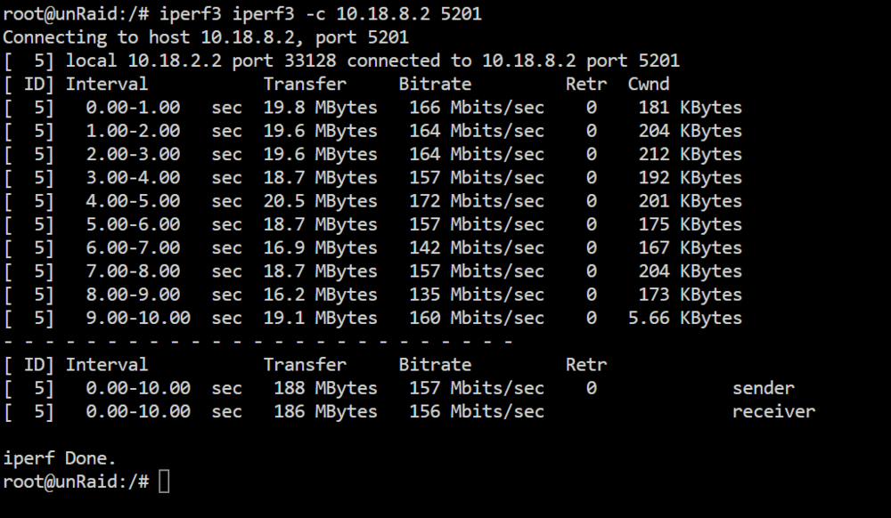Click the 'iperf Done.' message
Viewport: 891px width, 518px height.
pos(60,457)
